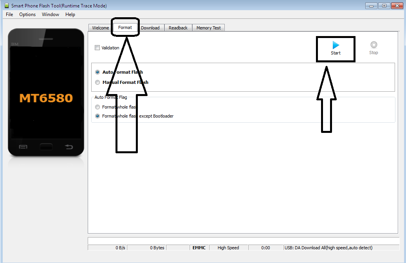This screenshot has height=263, width=406.
Task: Click the Stop button icon
Action: [374, 45]
